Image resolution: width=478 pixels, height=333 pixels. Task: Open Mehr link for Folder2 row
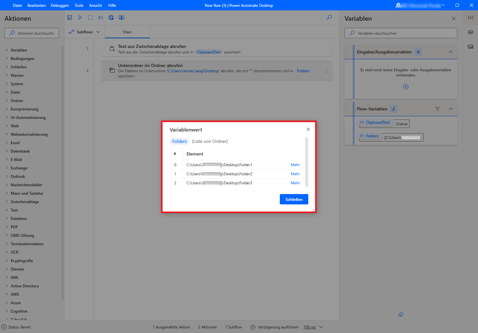(x=295, y=174)
